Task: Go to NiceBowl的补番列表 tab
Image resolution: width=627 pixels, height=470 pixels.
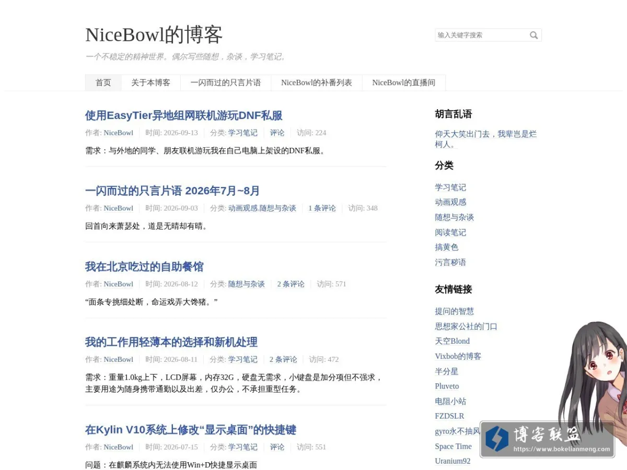Action: (x=317, y=83)
